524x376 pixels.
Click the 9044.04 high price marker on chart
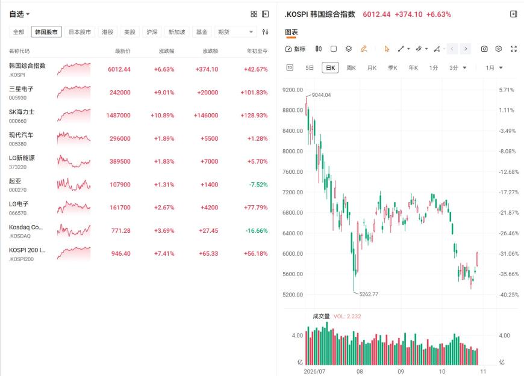(321, 95)
